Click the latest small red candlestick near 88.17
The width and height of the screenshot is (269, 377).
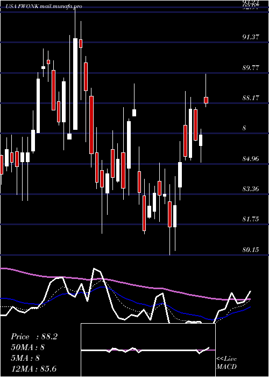(x=206, y=100)
